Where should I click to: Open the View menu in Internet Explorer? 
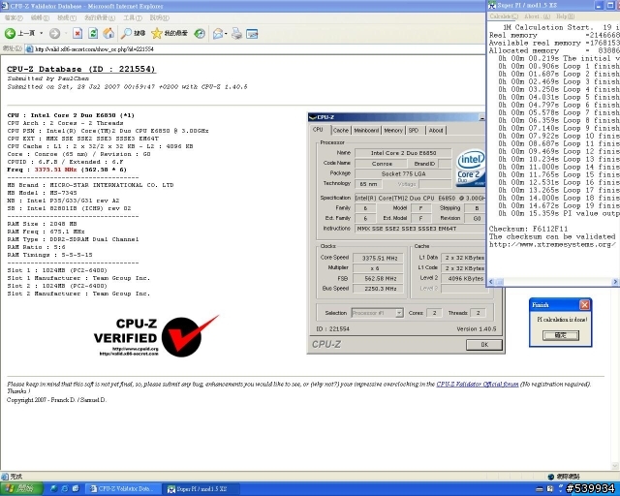(x=67, y=17)
